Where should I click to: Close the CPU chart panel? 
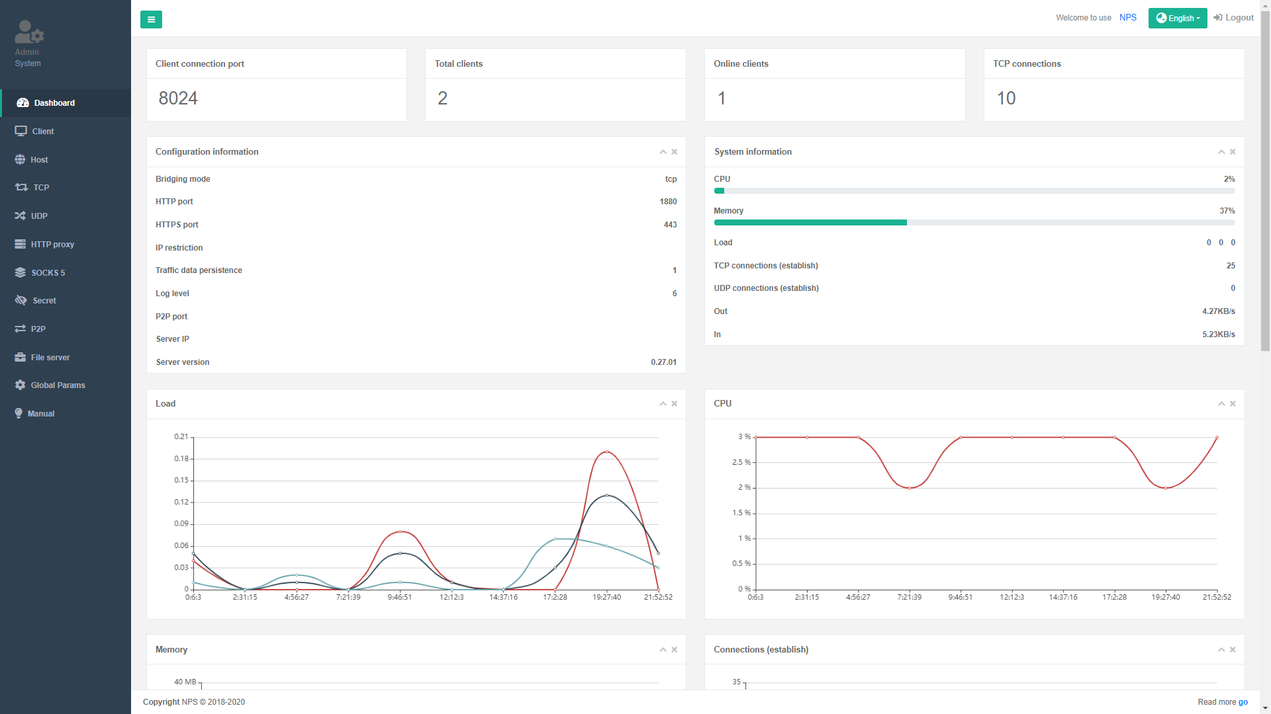(1233, 404)
